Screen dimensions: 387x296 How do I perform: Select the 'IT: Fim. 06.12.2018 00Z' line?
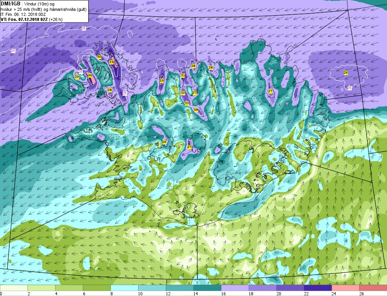(23, 14)
